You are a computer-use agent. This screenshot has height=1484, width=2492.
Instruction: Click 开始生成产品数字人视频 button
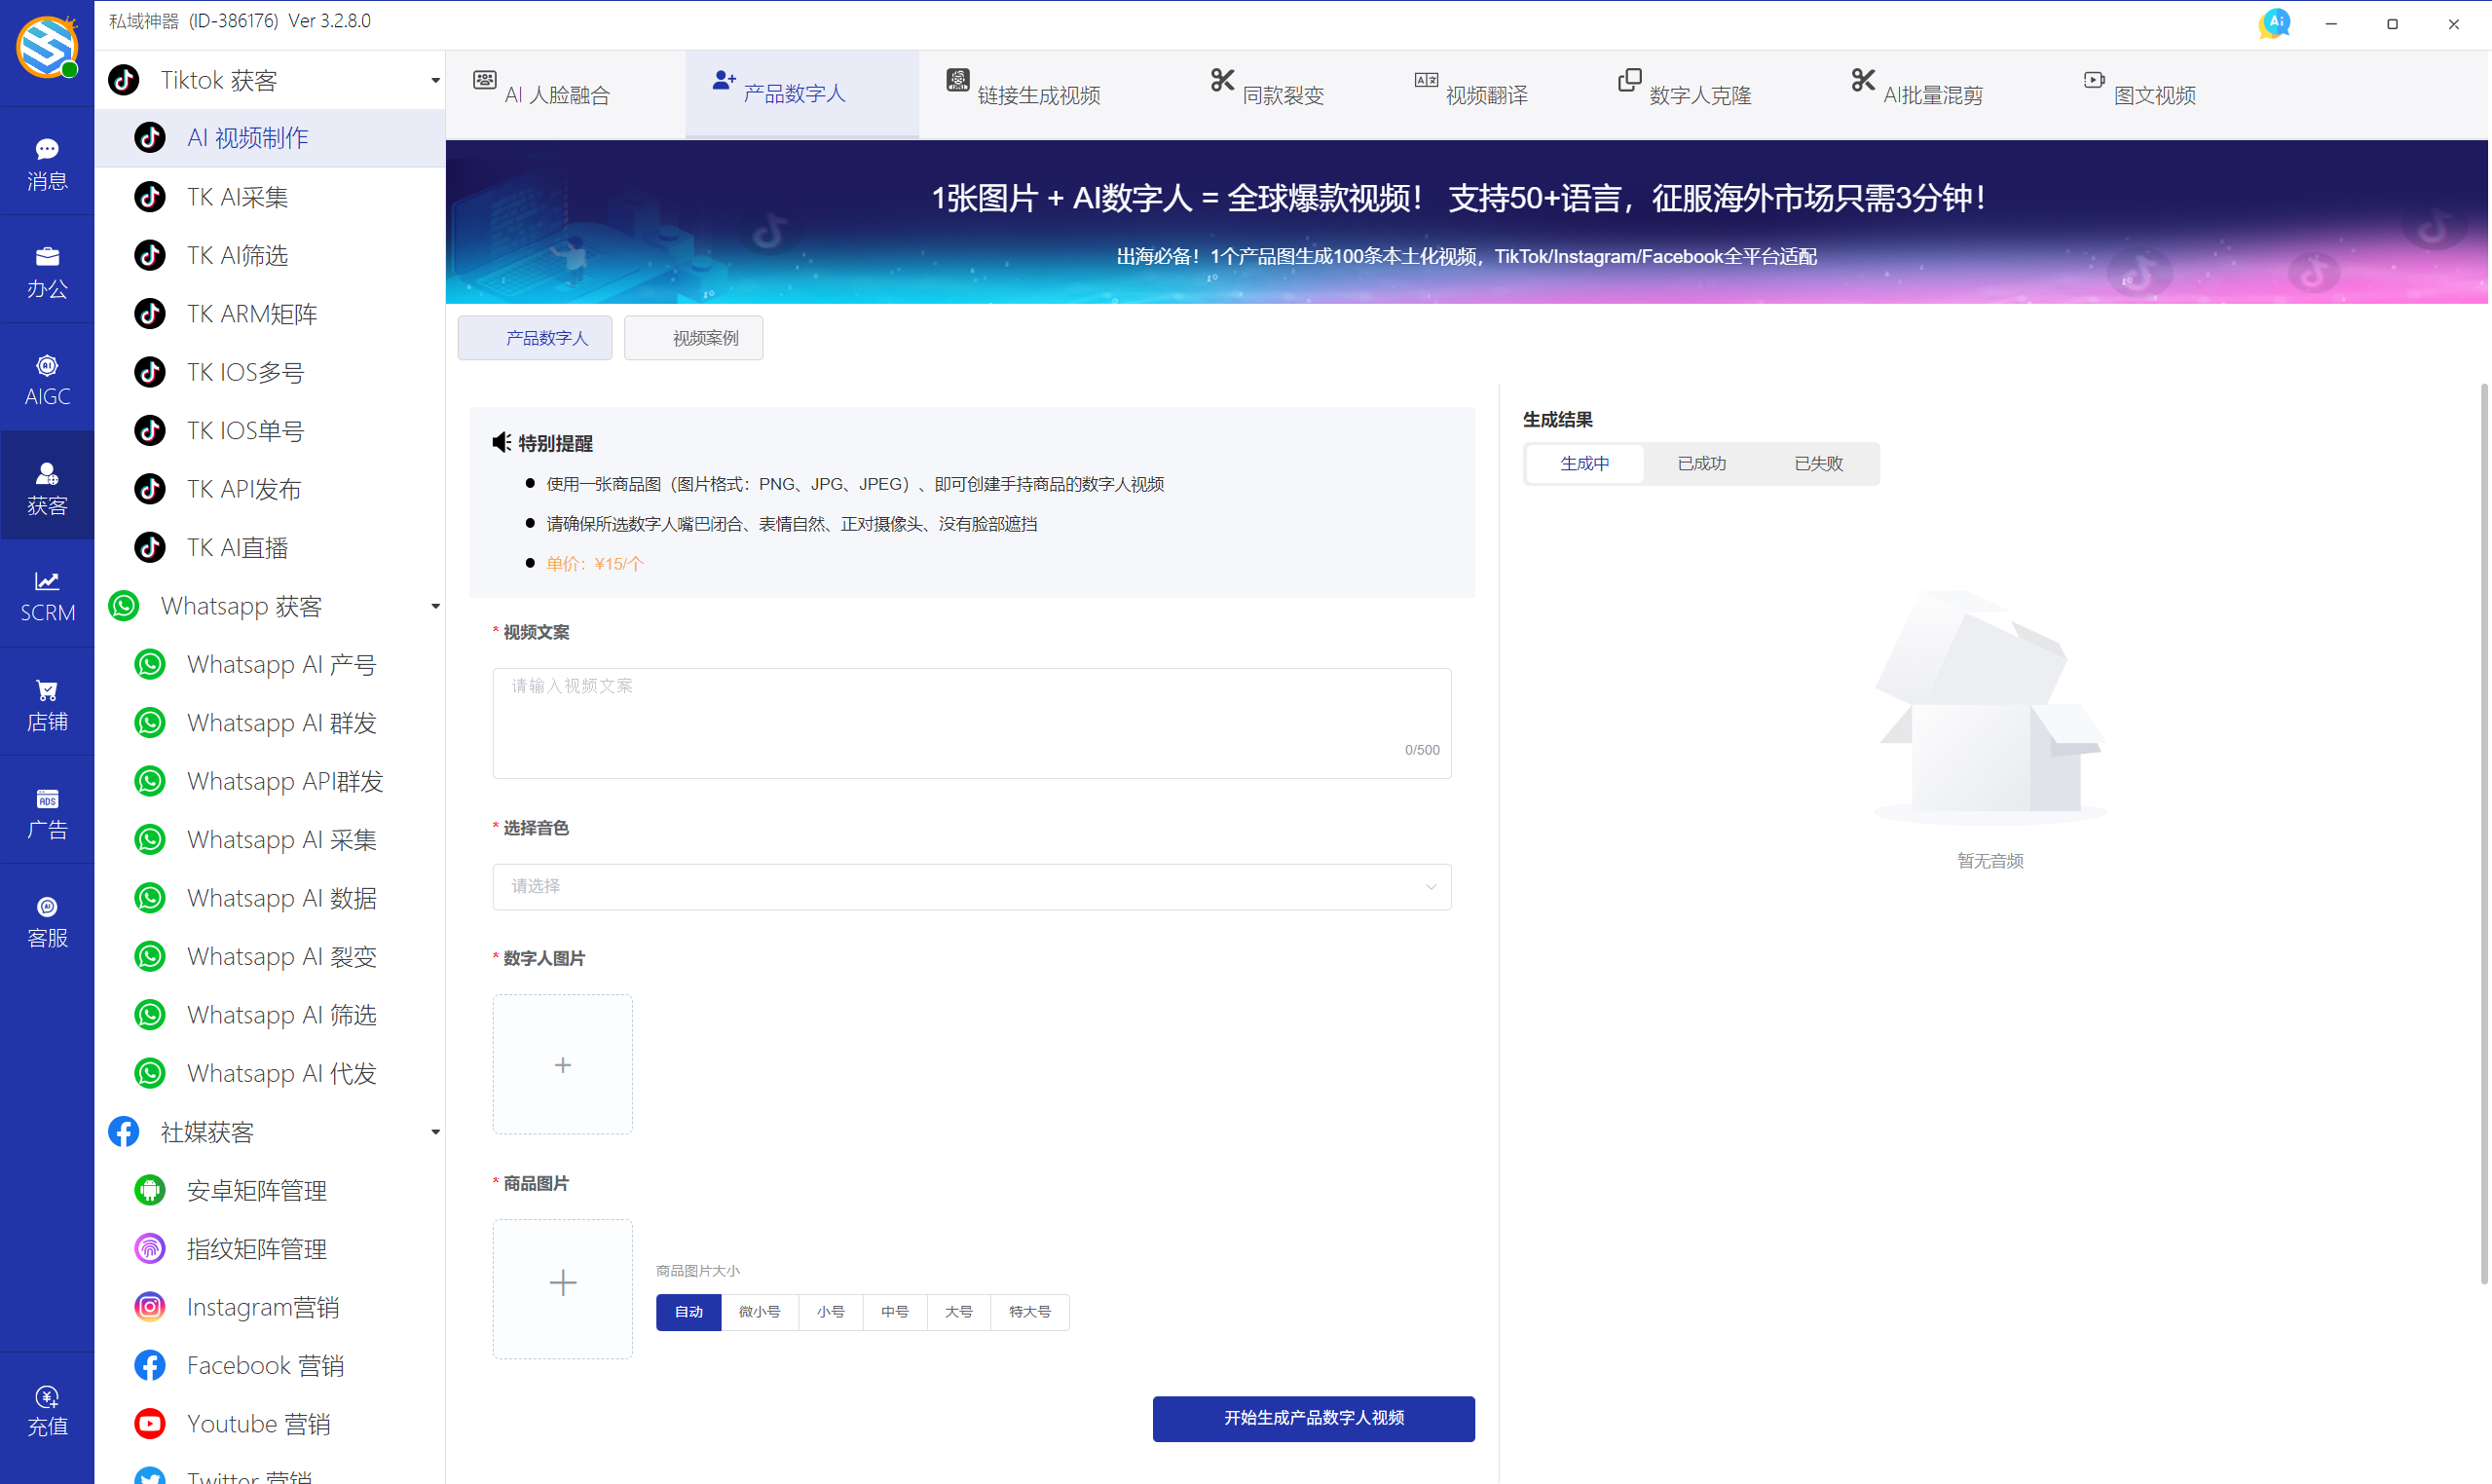click(1313, 1418)
